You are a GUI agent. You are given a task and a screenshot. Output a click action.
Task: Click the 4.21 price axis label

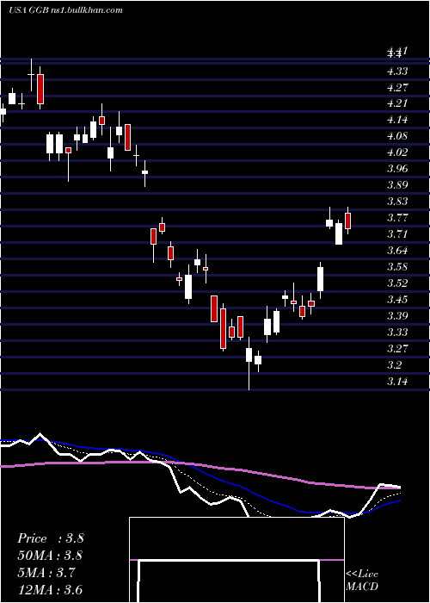coord(397,104)
